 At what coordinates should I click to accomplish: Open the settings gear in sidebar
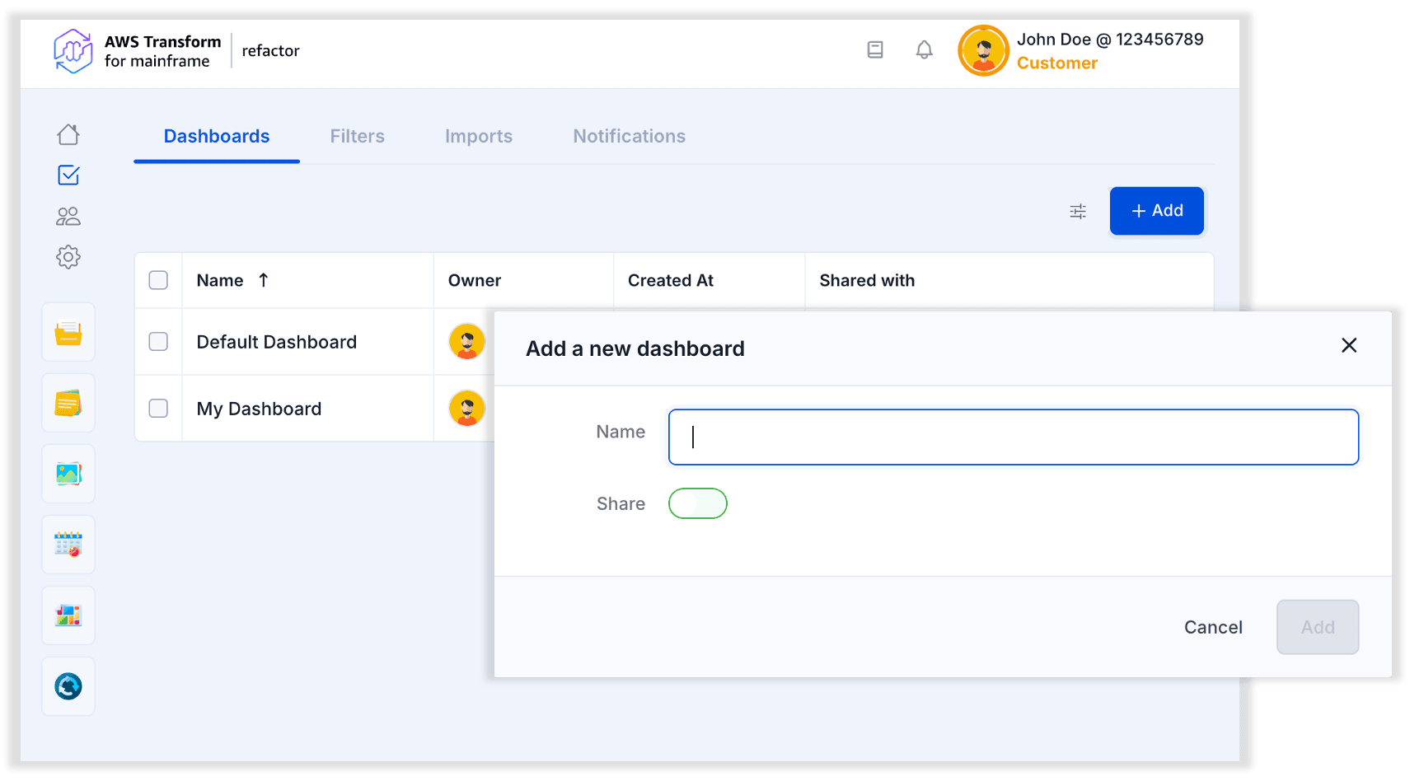68,257
